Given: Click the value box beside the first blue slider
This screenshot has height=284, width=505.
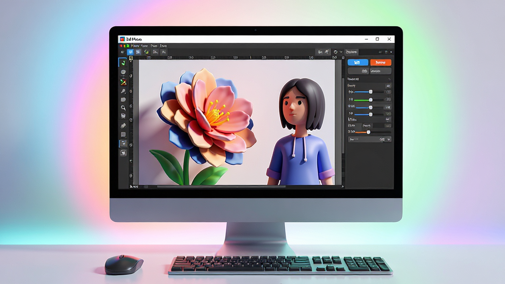Looking at the screenshot, I should click(388, 92).
